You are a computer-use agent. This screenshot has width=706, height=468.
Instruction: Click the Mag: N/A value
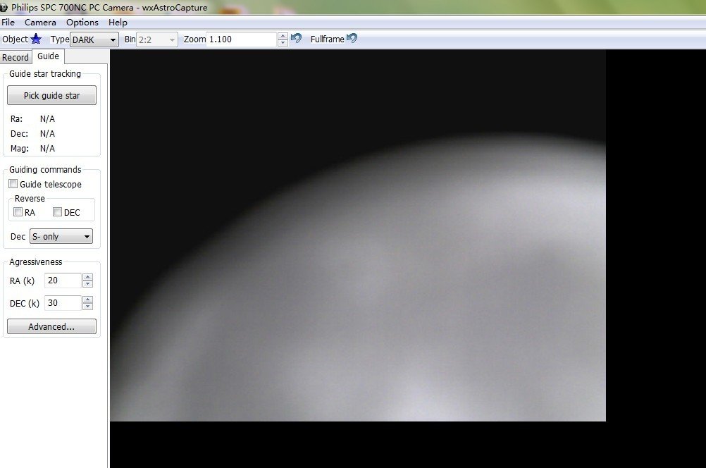[x=47, y=149]
